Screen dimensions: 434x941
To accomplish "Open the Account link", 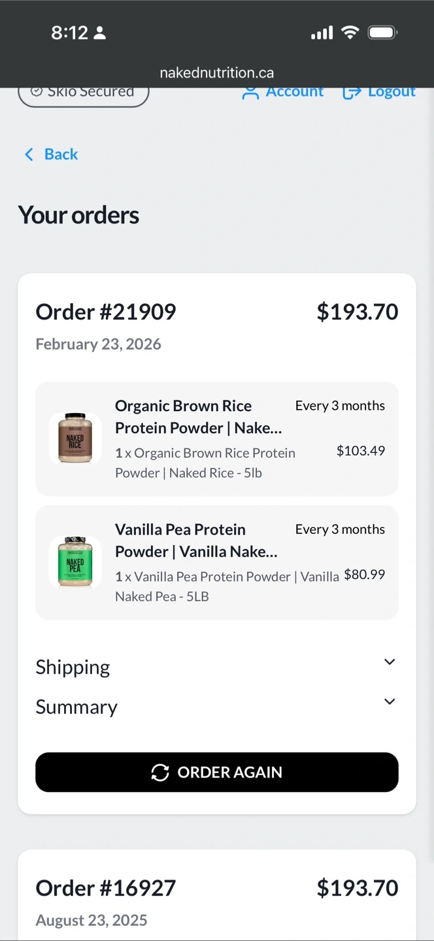I will pyautogui.click(x=294, y=92).
